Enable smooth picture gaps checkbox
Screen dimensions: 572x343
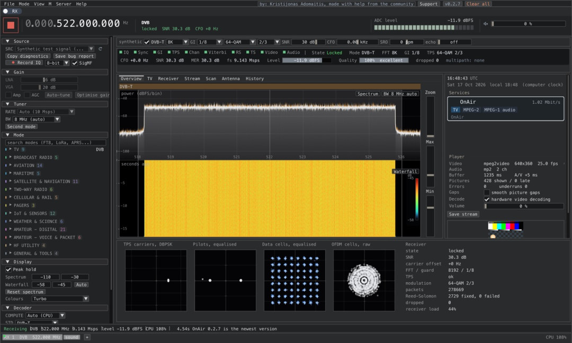[x=487, y=193]
